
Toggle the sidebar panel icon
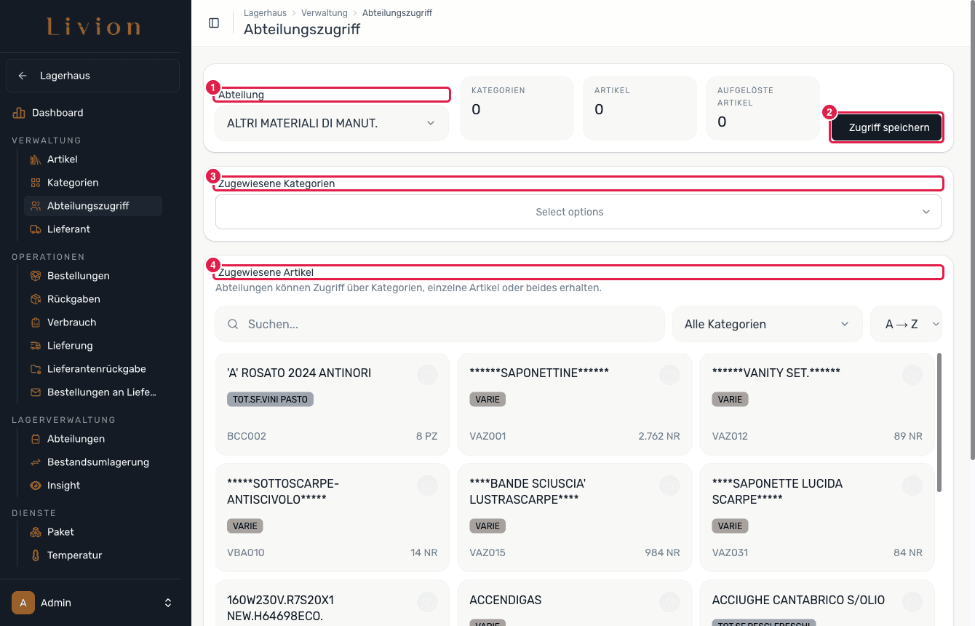click(214, 23)
